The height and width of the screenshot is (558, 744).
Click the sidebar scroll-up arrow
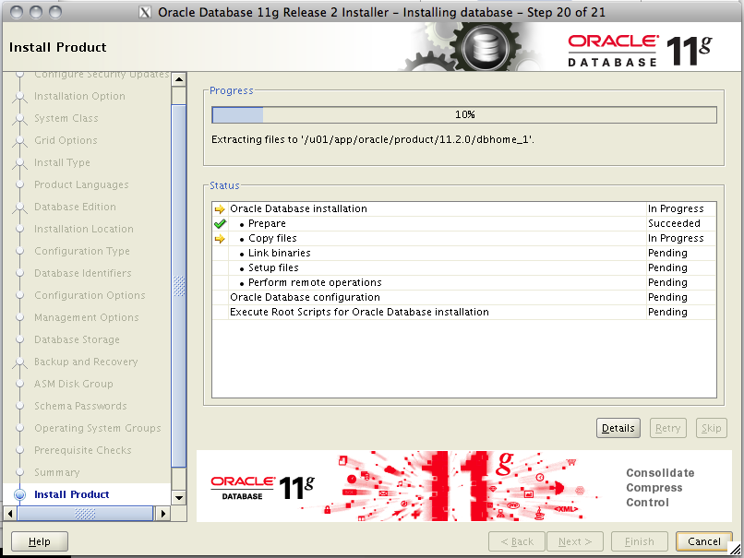coord(180,78)
